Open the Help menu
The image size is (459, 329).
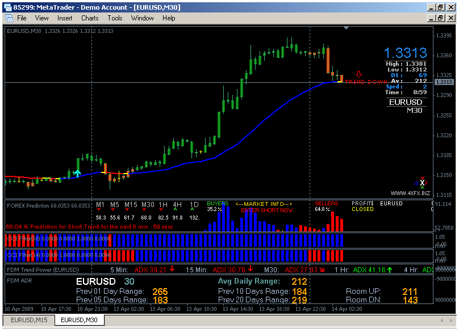point(169,18)
